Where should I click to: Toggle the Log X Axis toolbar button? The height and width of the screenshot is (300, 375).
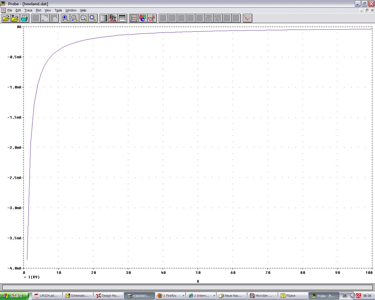[x=104, y=18]
